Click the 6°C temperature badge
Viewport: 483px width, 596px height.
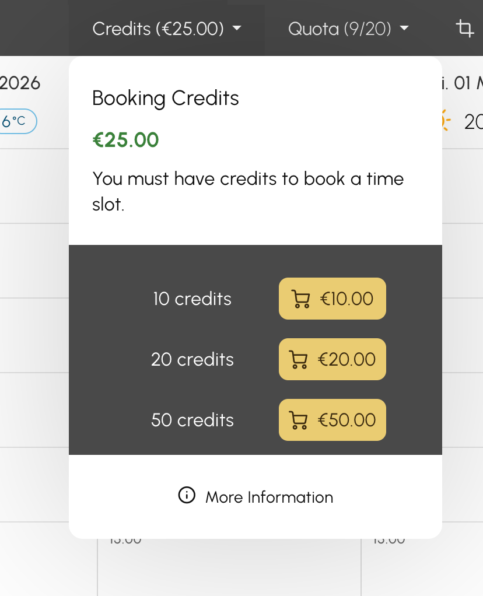[x=16, y=121]
